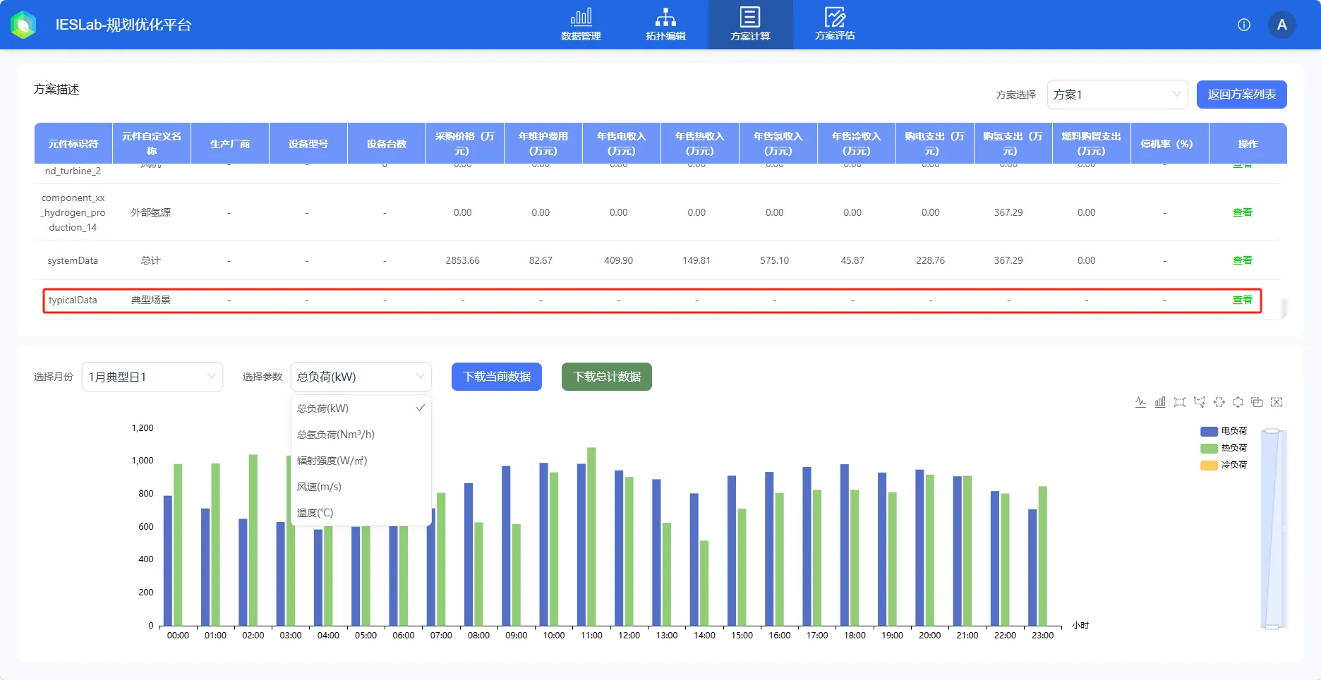Switch chart to bar view
The height and width of the screenshot is (680, 1321).
tap(1160, 402)
